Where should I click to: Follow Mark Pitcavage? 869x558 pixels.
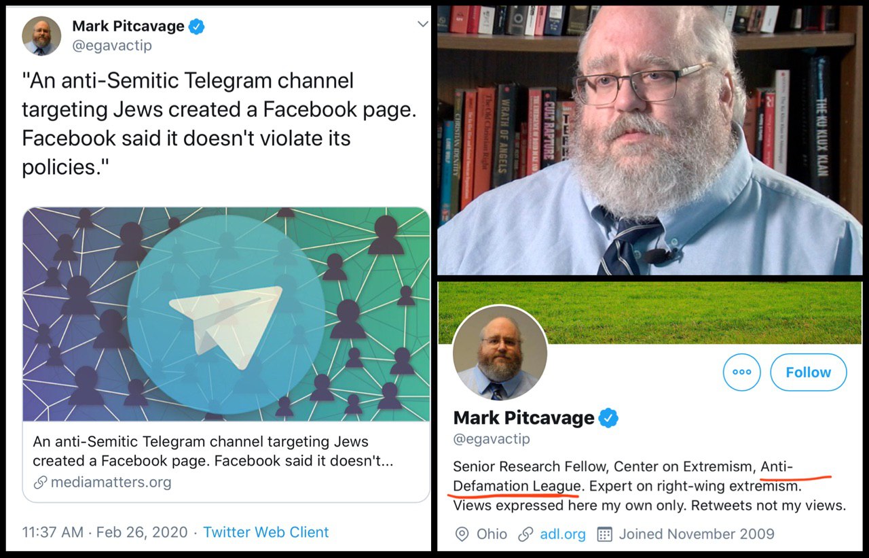[x=808, y=372]
